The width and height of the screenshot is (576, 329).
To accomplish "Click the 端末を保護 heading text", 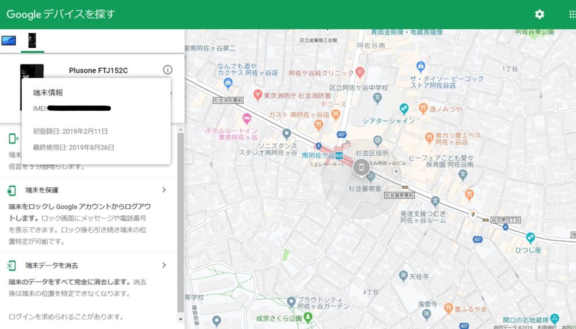I will 42,190.
